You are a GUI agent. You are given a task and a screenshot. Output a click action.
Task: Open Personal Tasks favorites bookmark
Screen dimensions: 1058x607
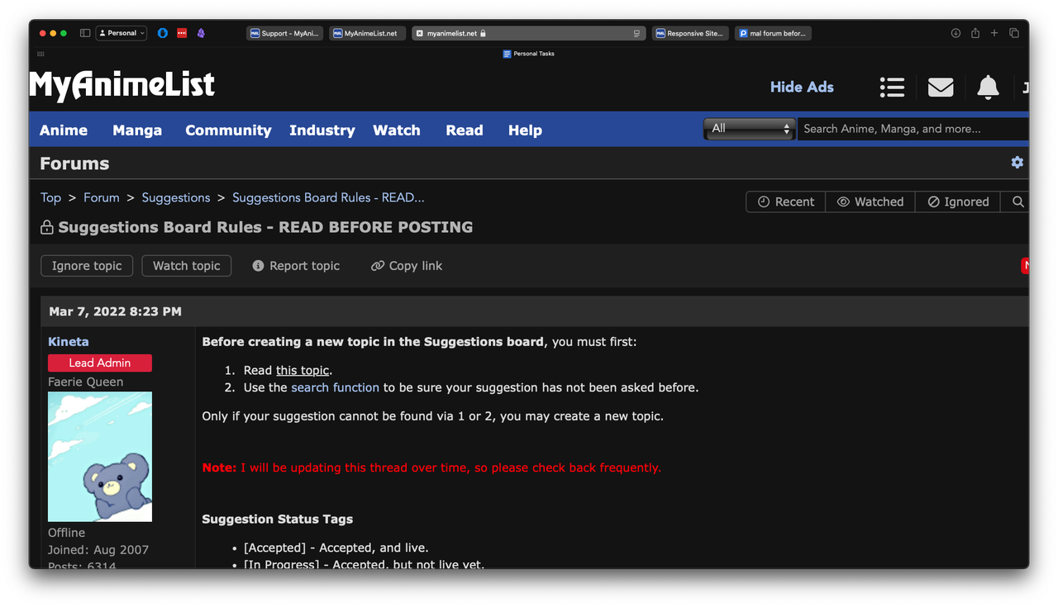pyautogui.click(x=529, y=54)
